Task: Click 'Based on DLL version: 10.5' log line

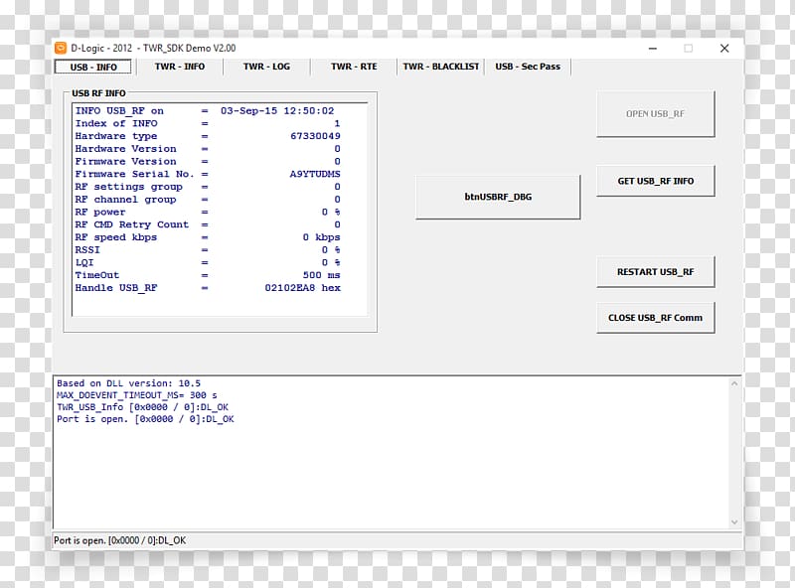Action: pyautogui.click(x=129, y=383)
